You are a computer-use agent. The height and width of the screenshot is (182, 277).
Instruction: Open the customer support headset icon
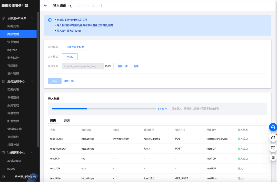click(x=273, y=127)
